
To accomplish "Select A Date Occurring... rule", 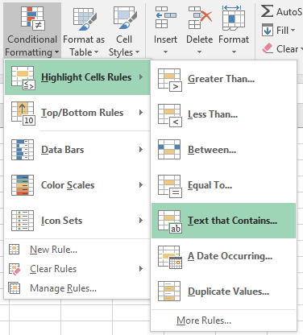I will [223, 256].
